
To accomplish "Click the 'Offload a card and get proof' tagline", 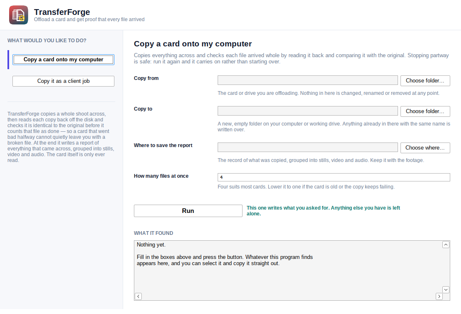I will tap(89, 19).
